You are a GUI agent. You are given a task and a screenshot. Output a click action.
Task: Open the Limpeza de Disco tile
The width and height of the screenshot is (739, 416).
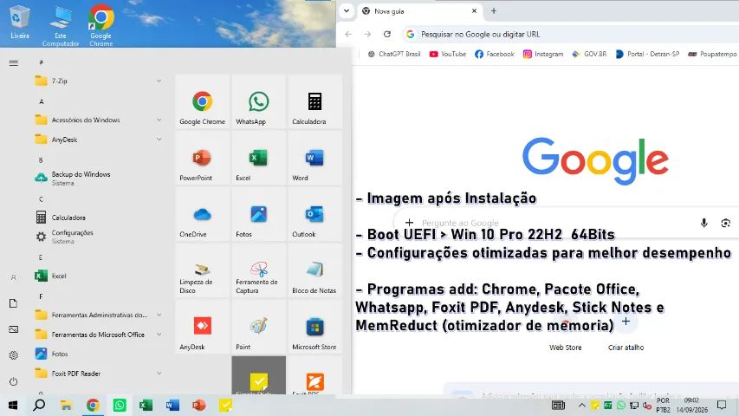202,270
